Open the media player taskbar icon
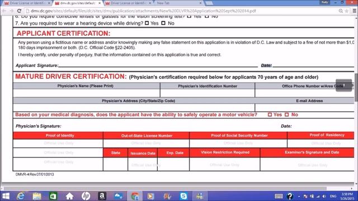The width and height of the screenshot is (358, 201). (x=150, y=196)
